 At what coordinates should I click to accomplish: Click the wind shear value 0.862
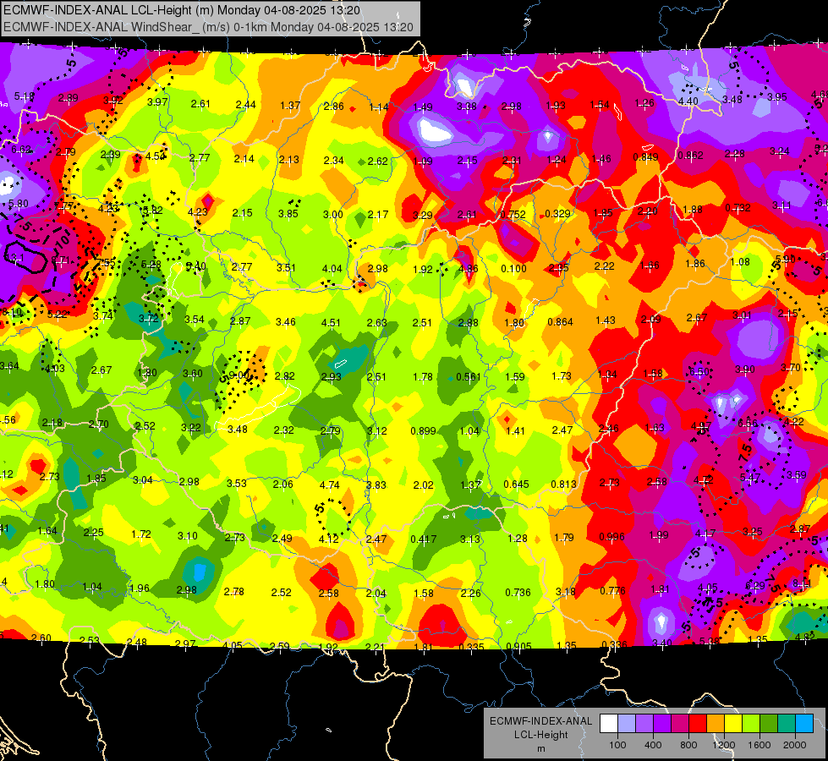(x=690, y=156)
